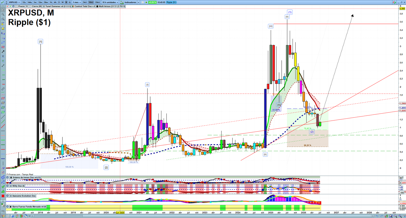The image size is (406, 218).
Task: Click the scrollbar left arrow button
Action: point(32,216)
